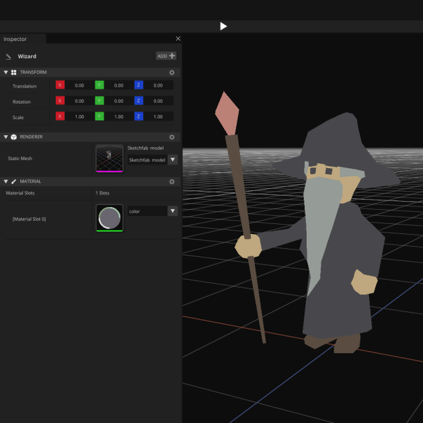Open the Sketchfab model mesh dropdown
Screen dimensions: 423x423
point(172,160)
